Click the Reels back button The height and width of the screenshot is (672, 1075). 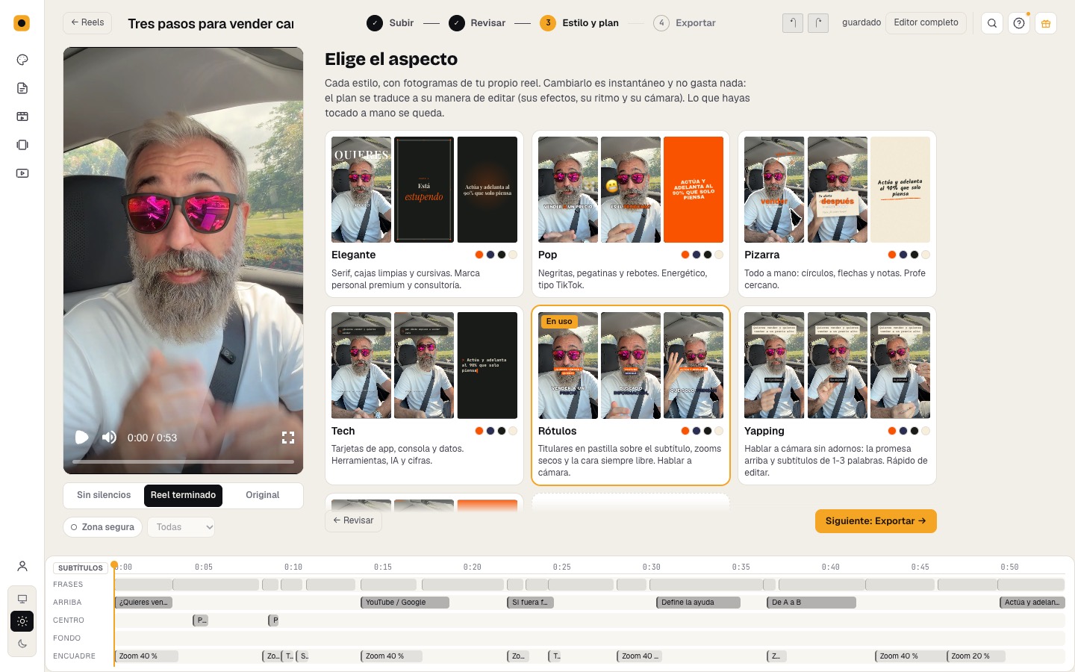click(87, 23)
